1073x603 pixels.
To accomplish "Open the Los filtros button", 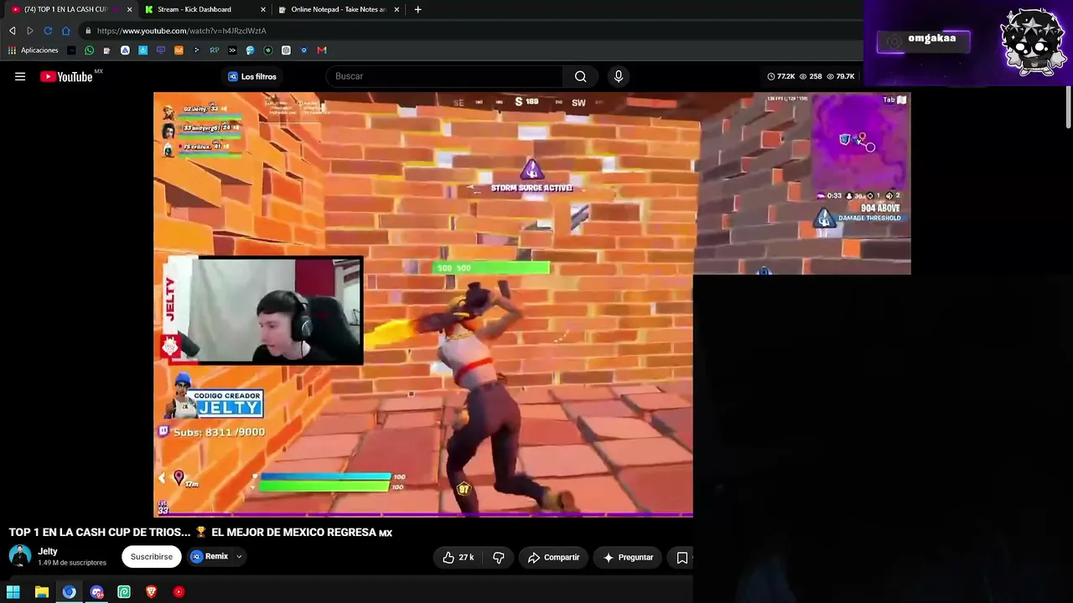I will click(252, 76).
